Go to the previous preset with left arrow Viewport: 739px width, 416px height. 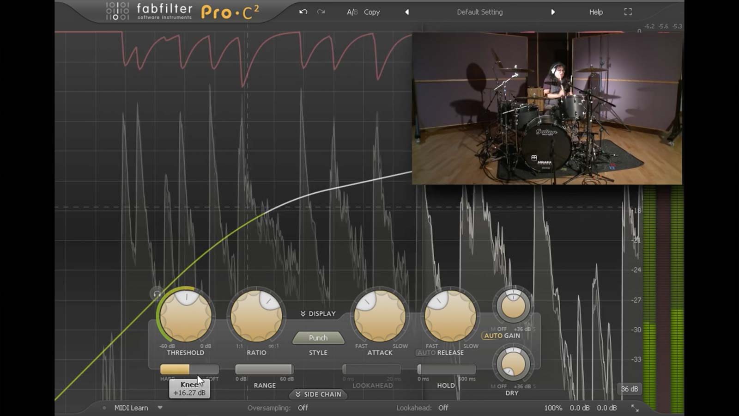407,12
